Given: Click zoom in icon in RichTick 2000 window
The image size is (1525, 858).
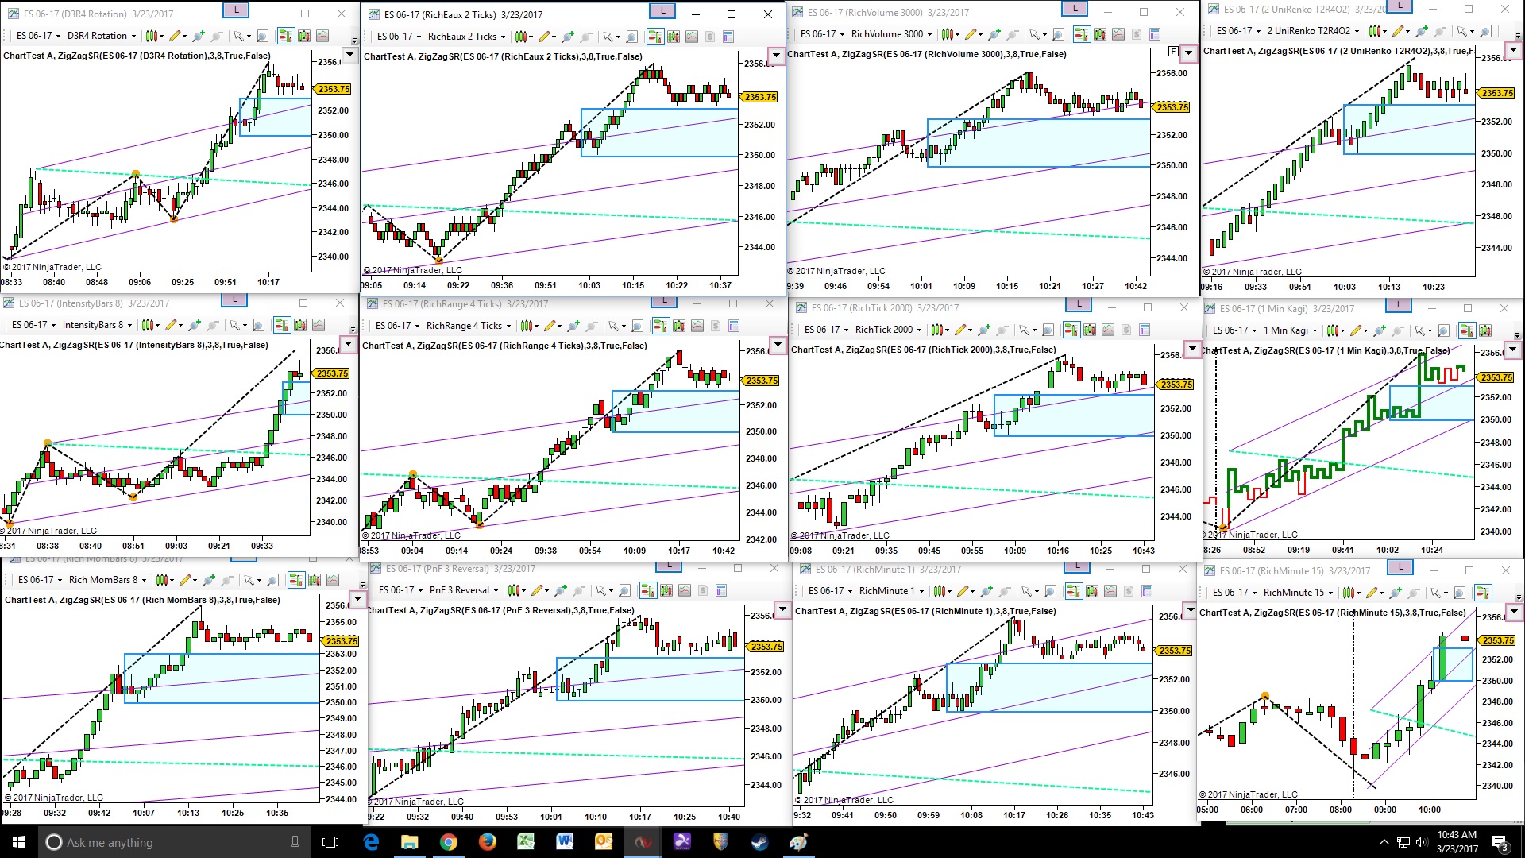Looking at the screenshot, I should pos(984,330).
